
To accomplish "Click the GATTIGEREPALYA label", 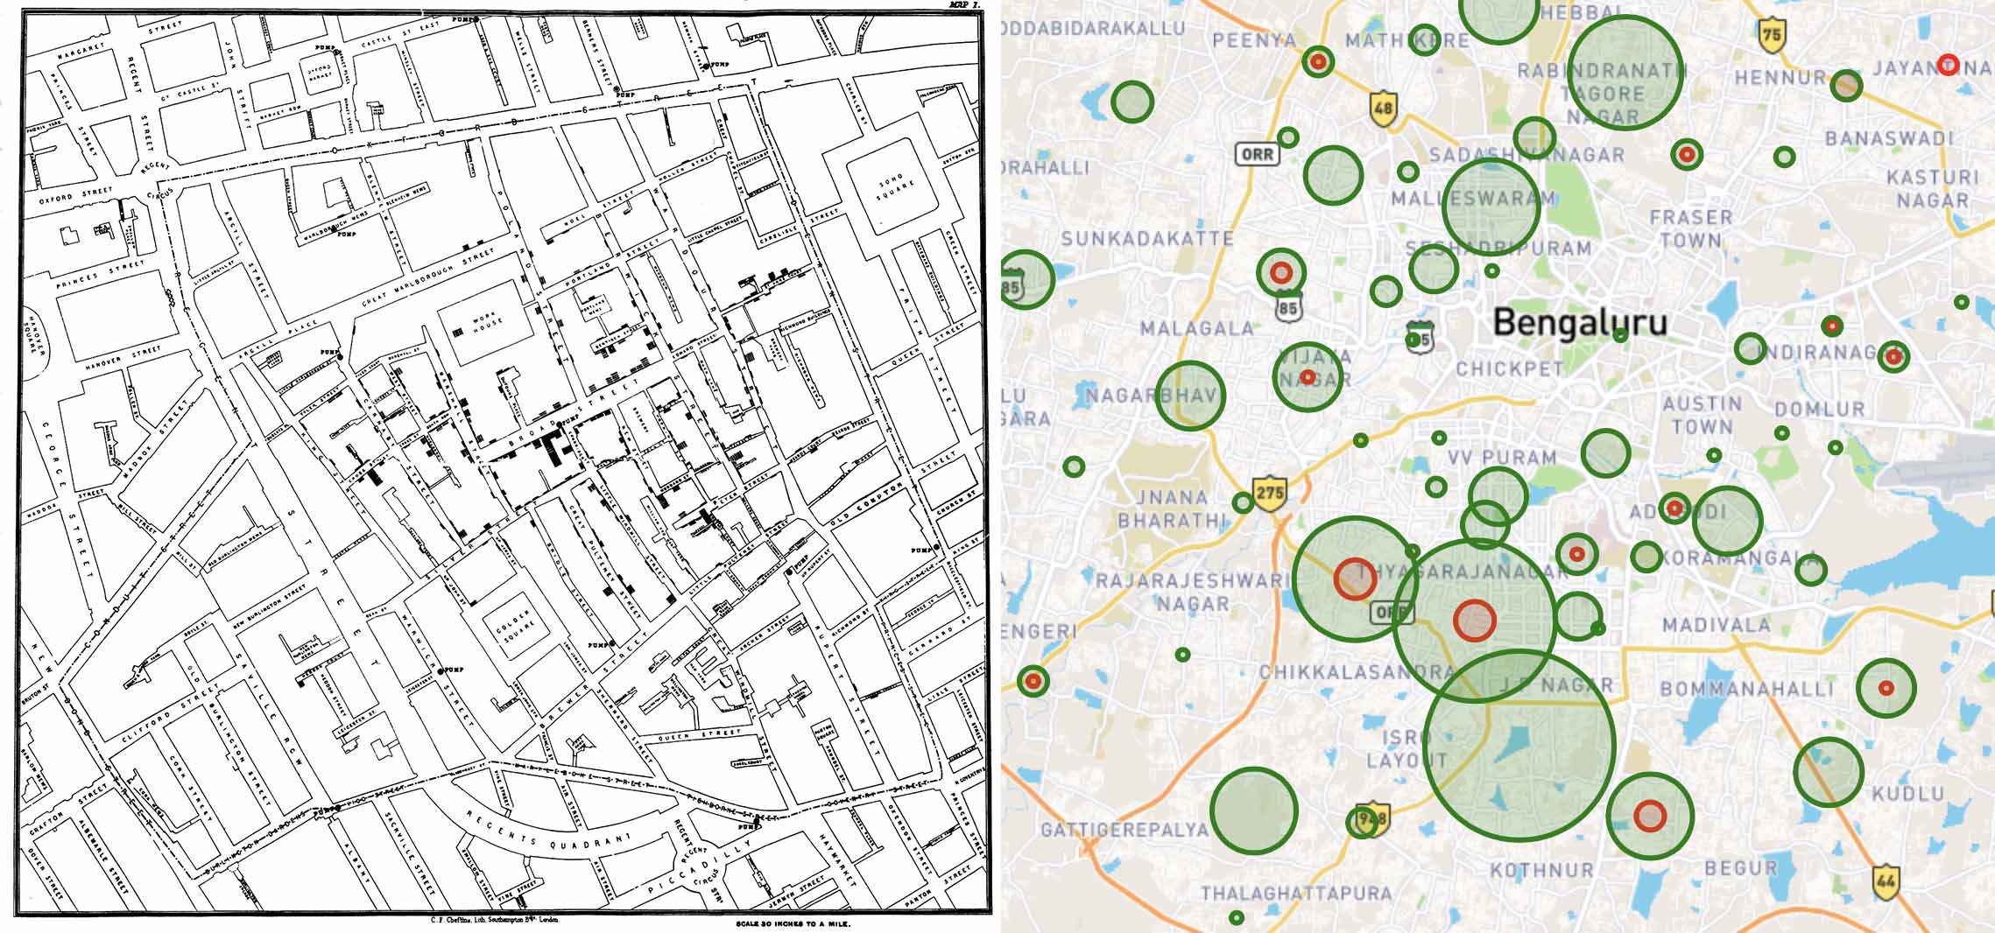I will (1124, 829).
